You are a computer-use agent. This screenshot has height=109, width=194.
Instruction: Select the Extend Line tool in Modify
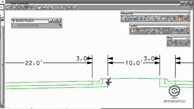tap(149, 31)
